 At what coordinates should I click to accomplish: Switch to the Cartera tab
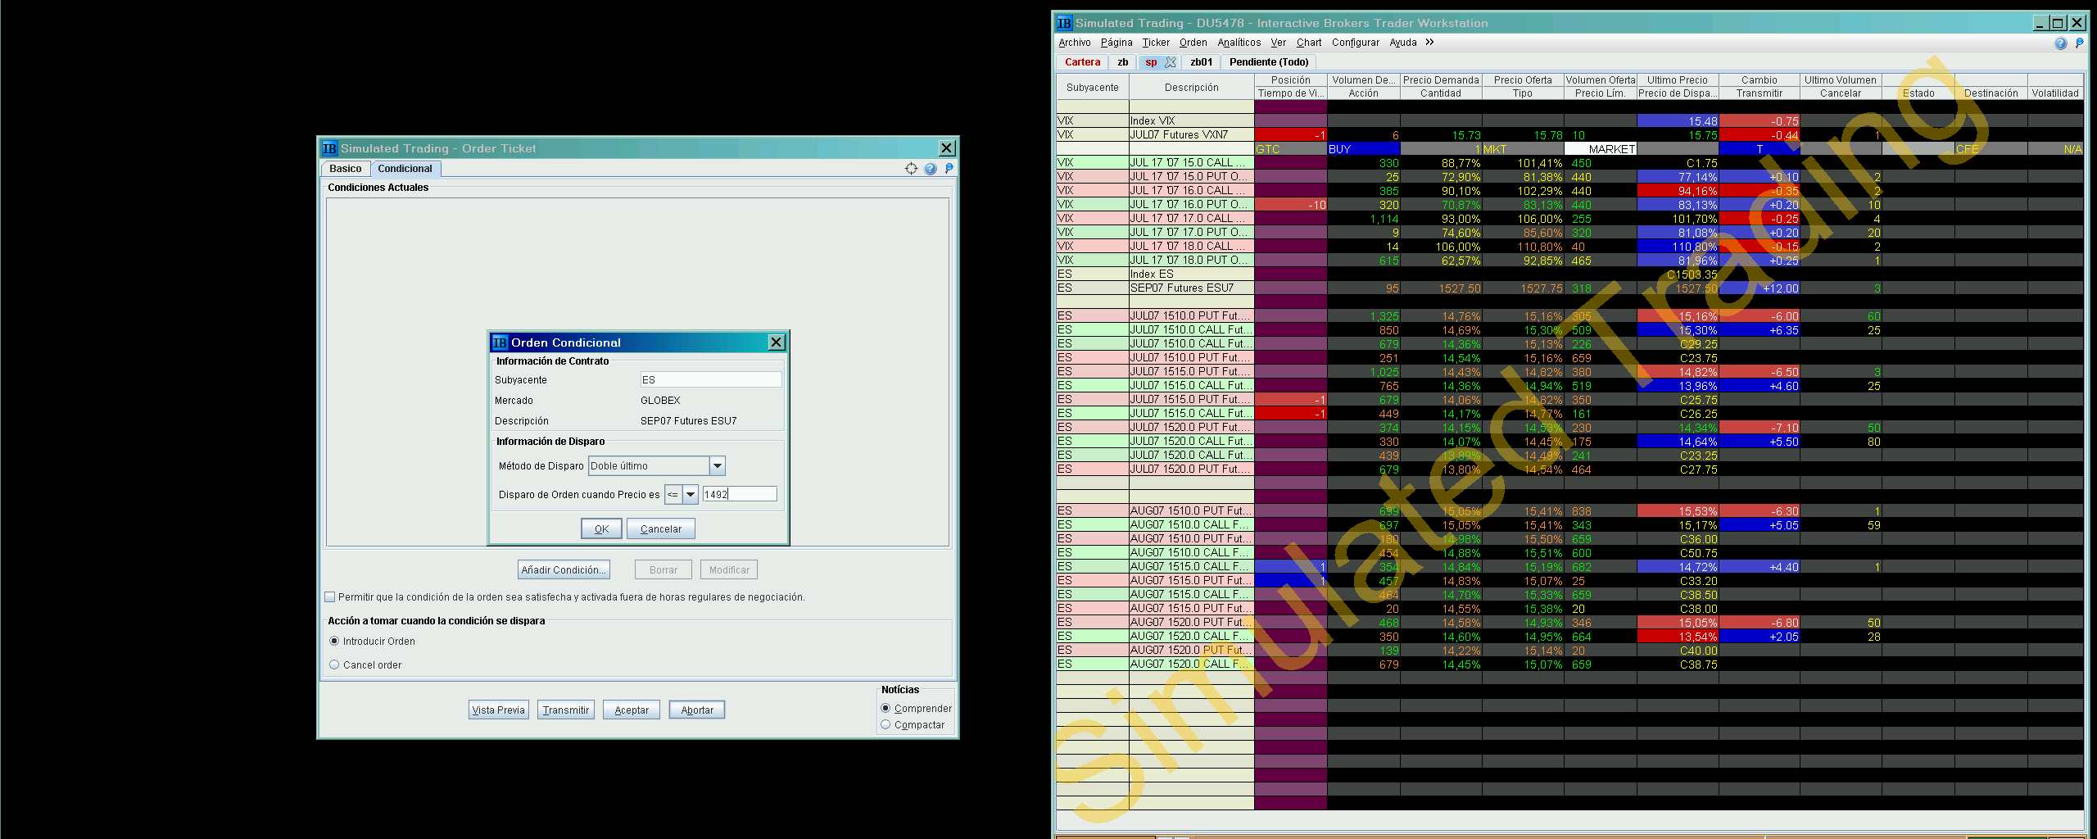coord(1082,62)
